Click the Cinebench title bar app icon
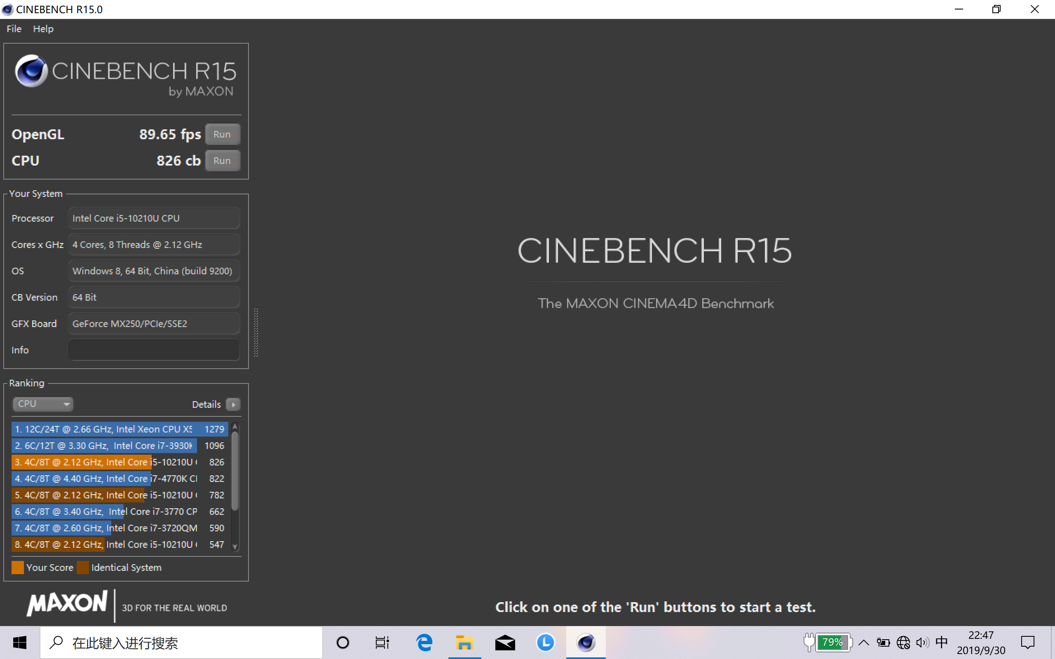This screenshot has width=1055, height=659. [7, 9]
